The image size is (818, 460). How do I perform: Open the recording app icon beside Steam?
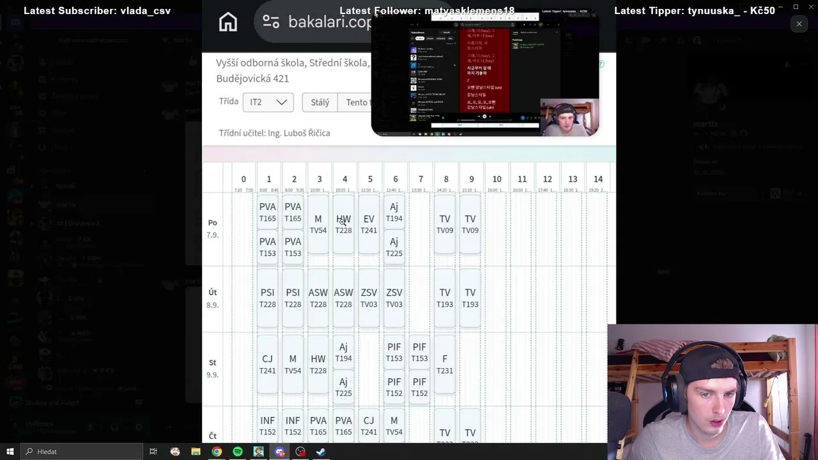(x=300, y=452)
